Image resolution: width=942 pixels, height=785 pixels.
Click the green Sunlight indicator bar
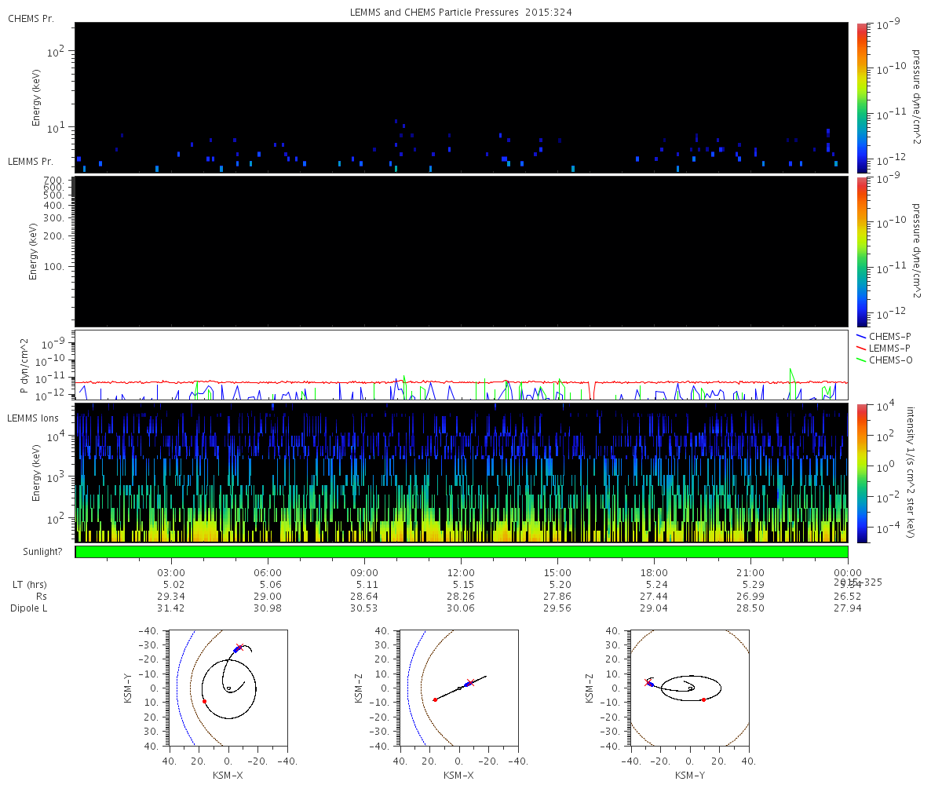(x=462, y=552)
